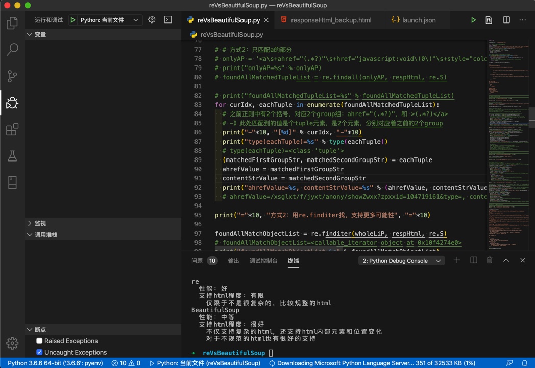Click the 're.finditer' call on line 97
Image resolution: width=535 pixels, height=368 pixels.
[331, 234]
